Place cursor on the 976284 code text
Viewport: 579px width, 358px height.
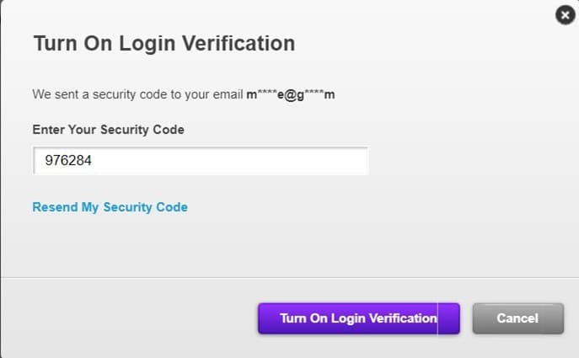click(x=67, y=161)
